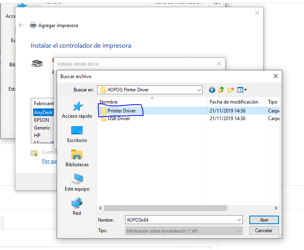Open Red in the places bar
This screenshot has width=304, height=250.
pyautogui.click(x=77, y=207)
